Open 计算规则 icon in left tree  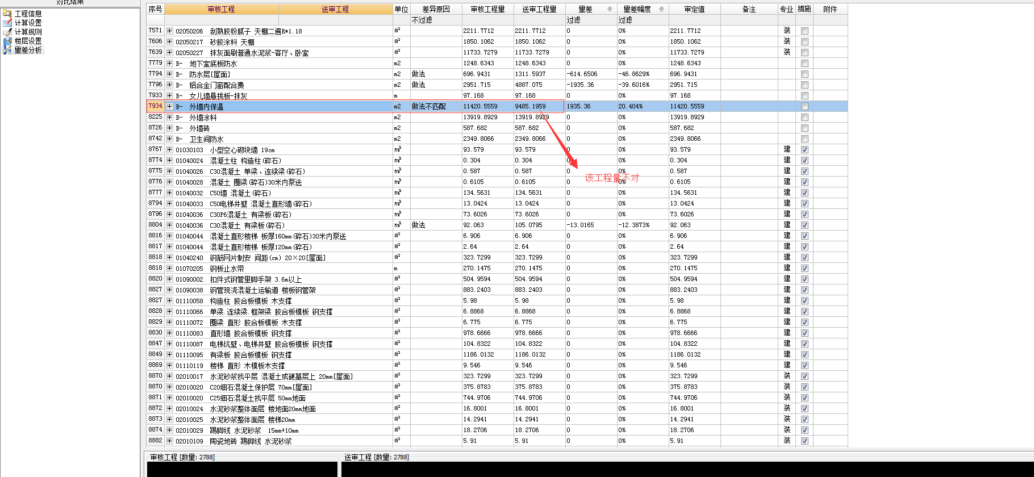pyautogui.click(x=7, y=32)
